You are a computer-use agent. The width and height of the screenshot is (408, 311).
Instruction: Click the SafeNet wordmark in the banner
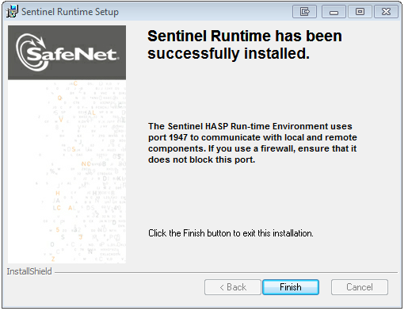tap(73, 55)
